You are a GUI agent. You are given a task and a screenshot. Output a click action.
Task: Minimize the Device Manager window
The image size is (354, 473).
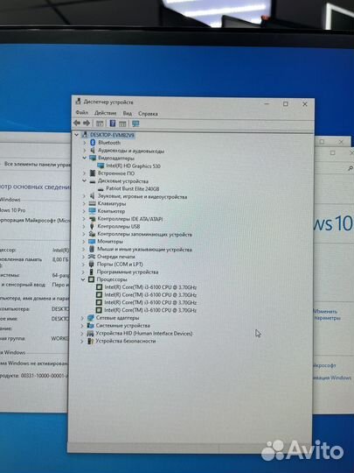click(x=267, y=103)
